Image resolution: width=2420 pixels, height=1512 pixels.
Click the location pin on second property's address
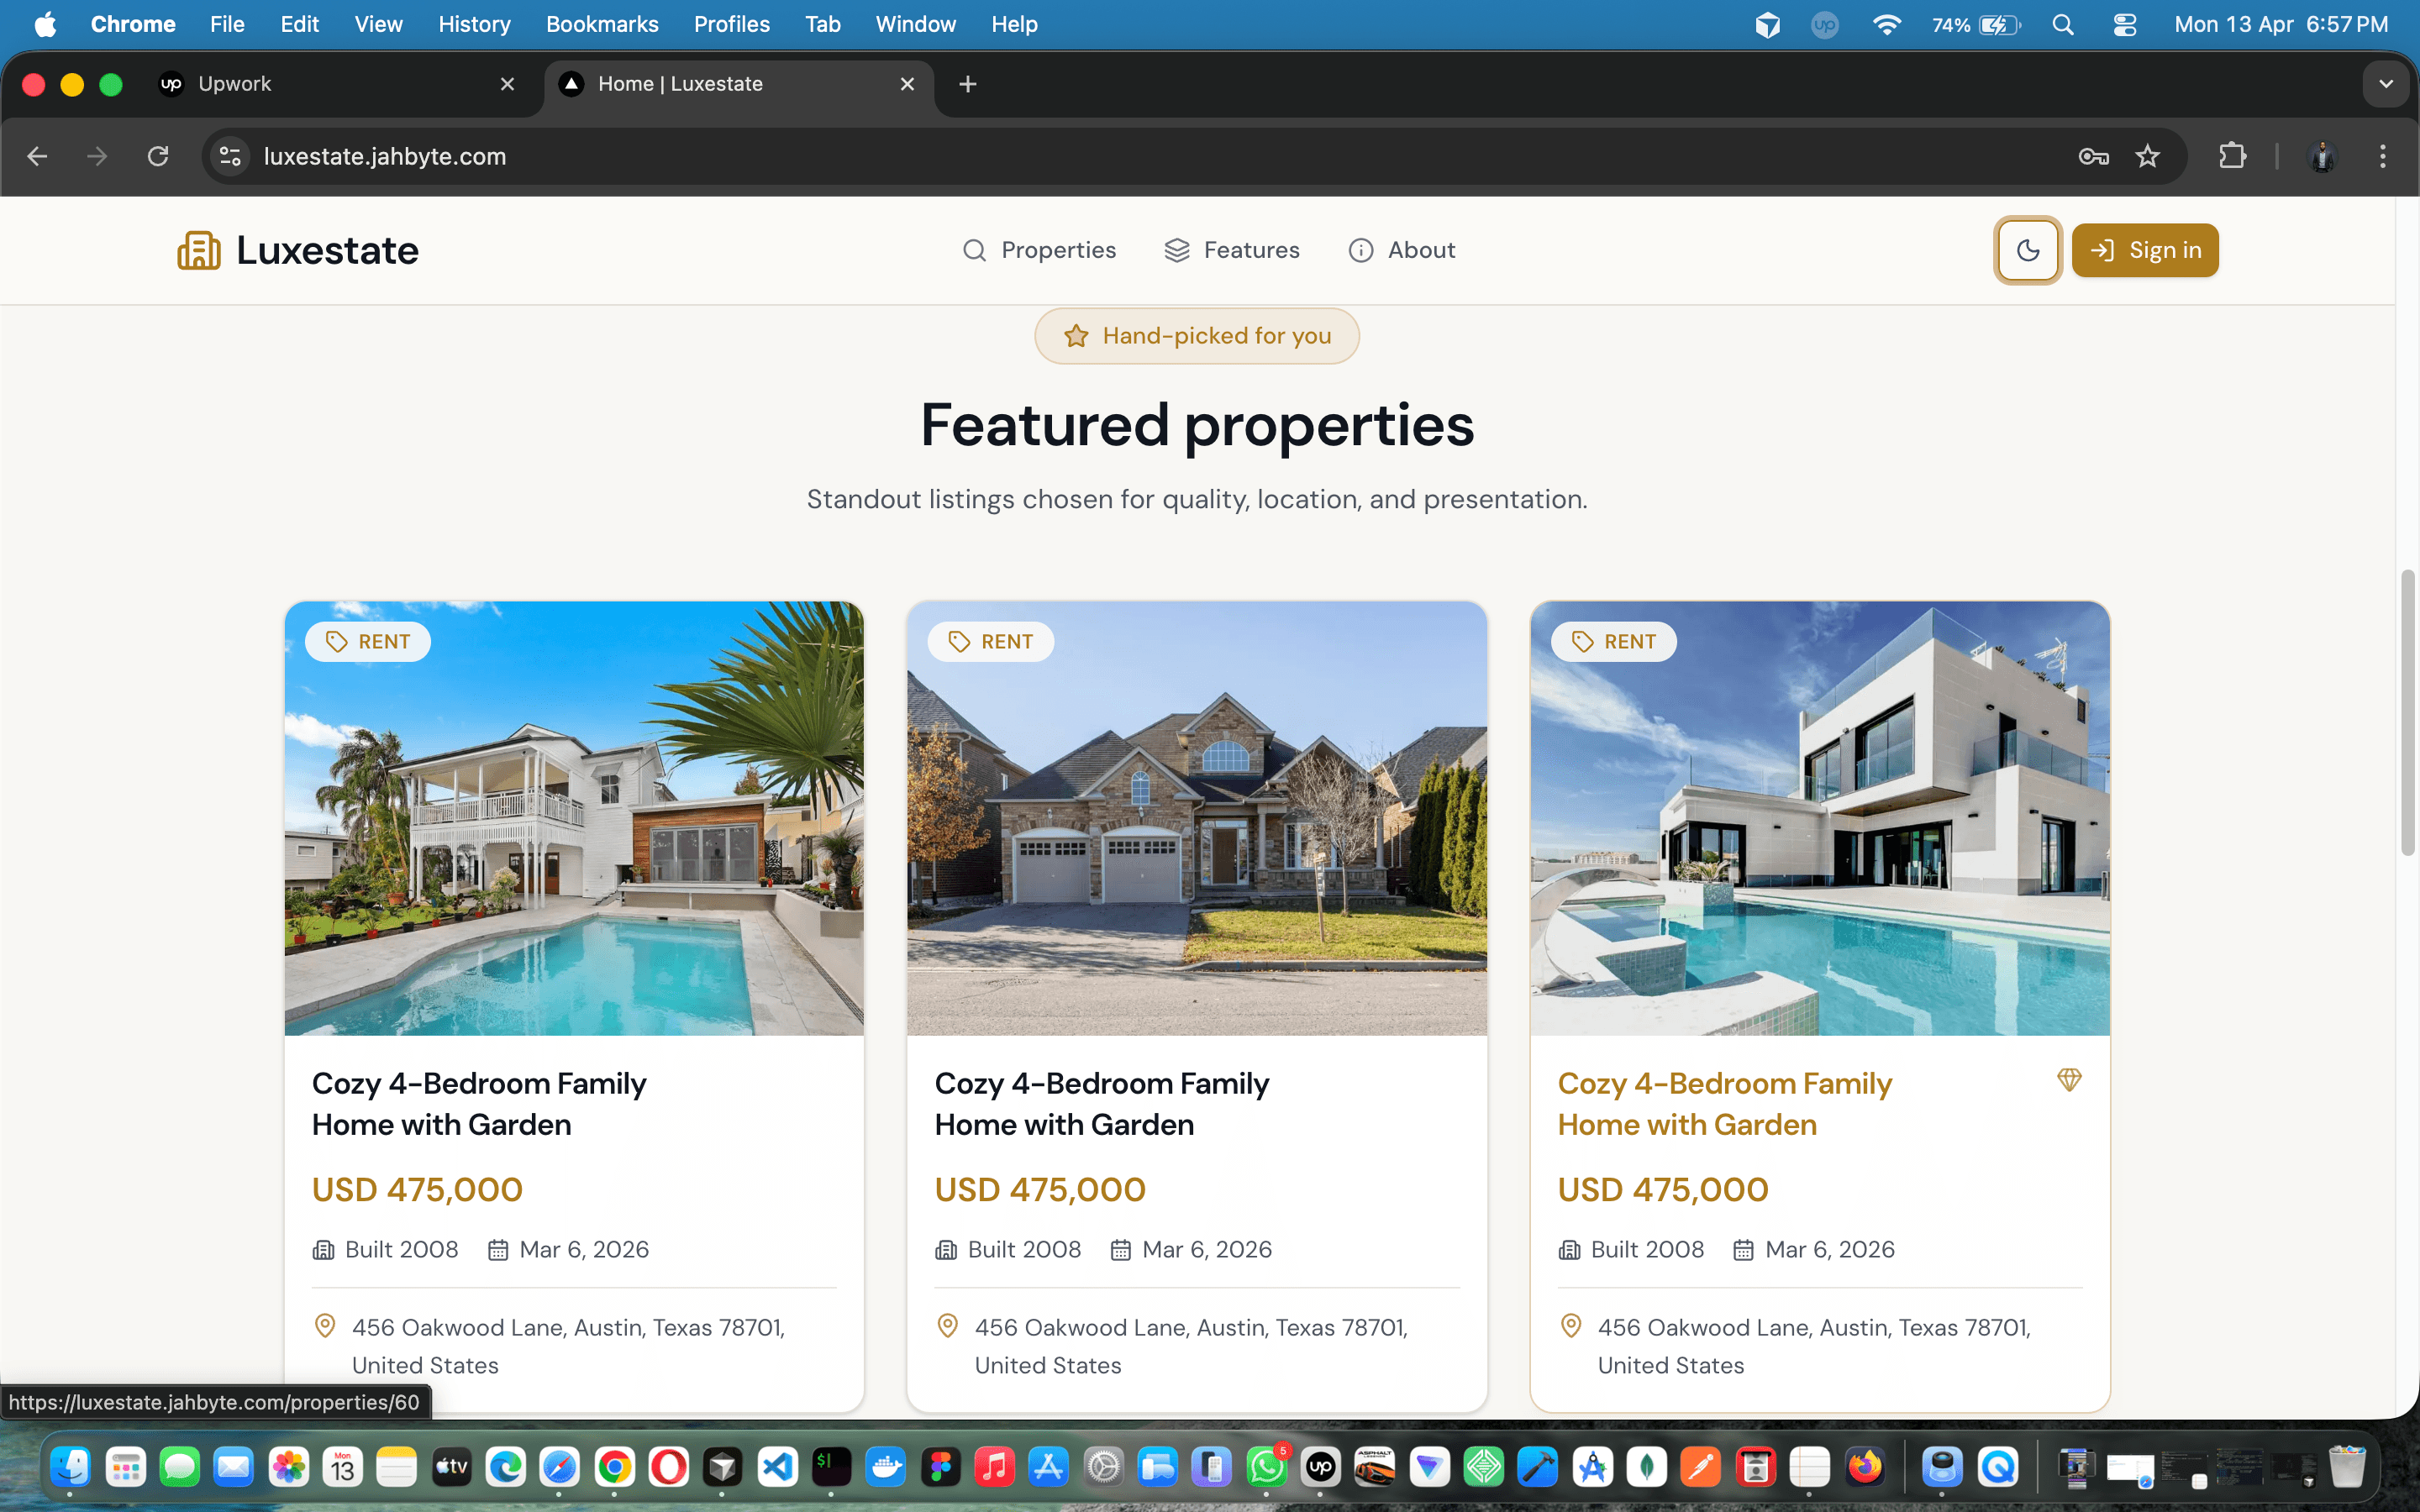946,1325
